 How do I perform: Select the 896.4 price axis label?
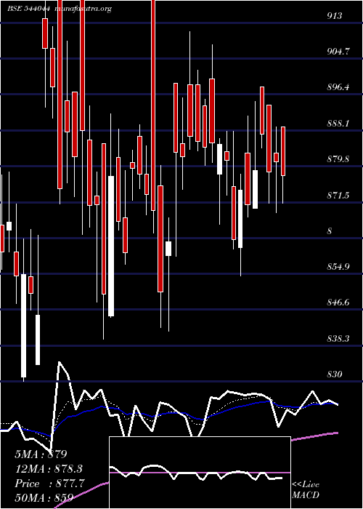[338, 87]
